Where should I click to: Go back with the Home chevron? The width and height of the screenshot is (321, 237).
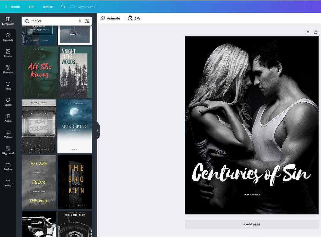tap(6, 7)
